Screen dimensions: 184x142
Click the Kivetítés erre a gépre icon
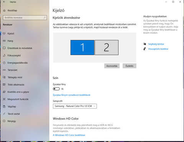[4, 92]
